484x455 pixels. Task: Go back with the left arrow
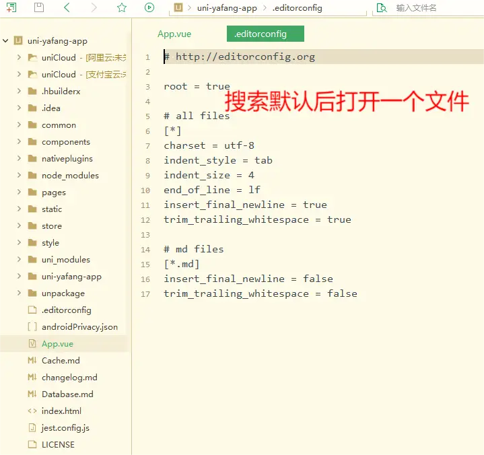tap(67, 7)
